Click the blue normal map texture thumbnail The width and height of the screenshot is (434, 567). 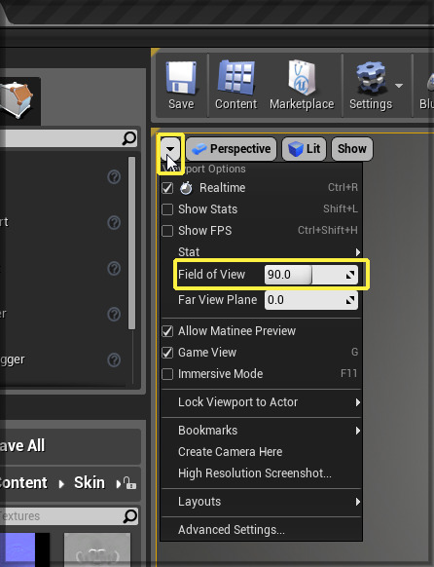click(x=24, y=549)
